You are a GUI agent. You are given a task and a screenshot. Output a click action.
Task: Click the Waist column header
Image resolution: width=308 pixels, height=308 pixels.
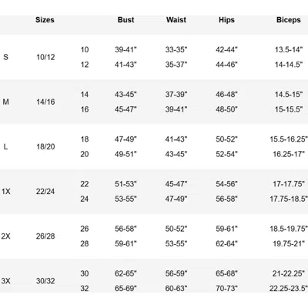[176, 20]
